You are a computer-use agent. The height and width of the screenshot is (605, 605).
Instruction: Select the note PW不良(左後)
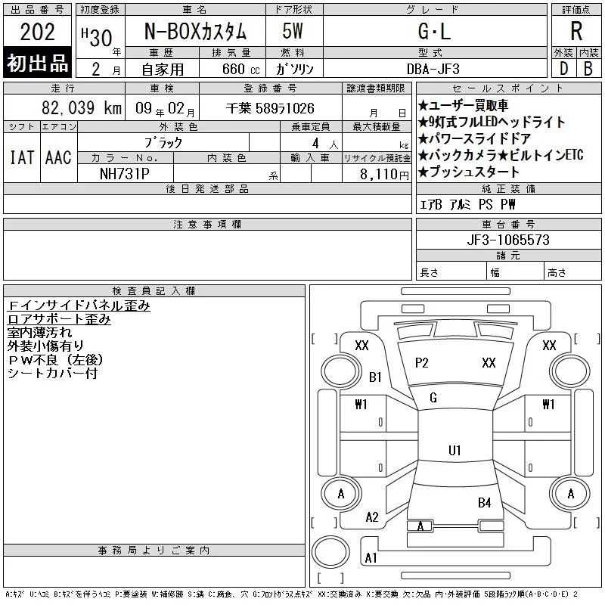coord(55,360)
